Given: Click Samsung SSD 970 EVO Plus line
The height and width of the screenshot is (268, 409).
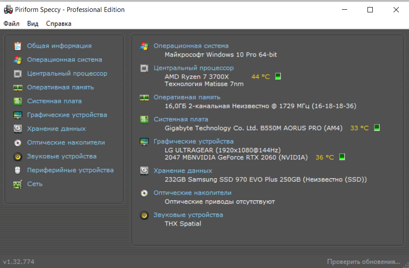Looking at the screenshot, I should 265,180.
